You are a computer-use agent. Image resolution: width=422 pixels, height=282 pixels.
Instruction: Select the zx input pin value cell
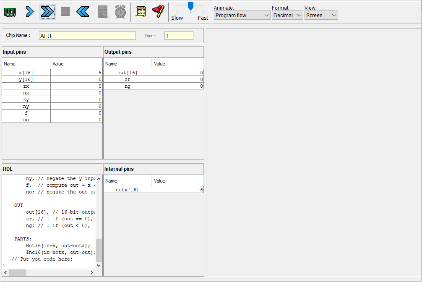pos(76,86)
